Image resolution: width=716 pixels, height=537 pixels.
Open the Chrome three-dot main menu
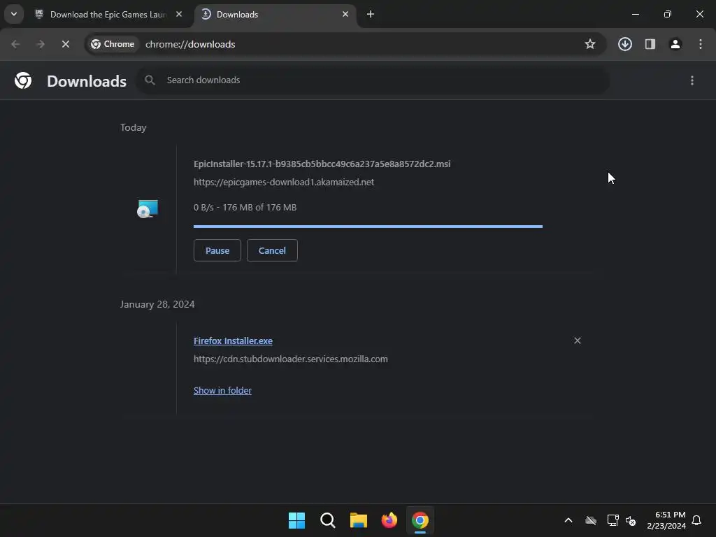[x=701, y=44]
